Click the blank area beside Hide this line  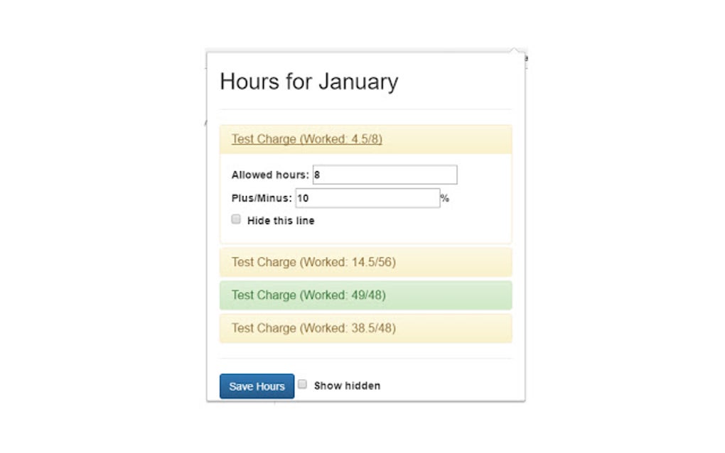click(412, 221)
